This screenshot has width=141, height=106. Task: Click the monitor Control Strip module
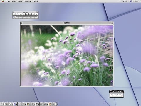click(x=37, y=104)
